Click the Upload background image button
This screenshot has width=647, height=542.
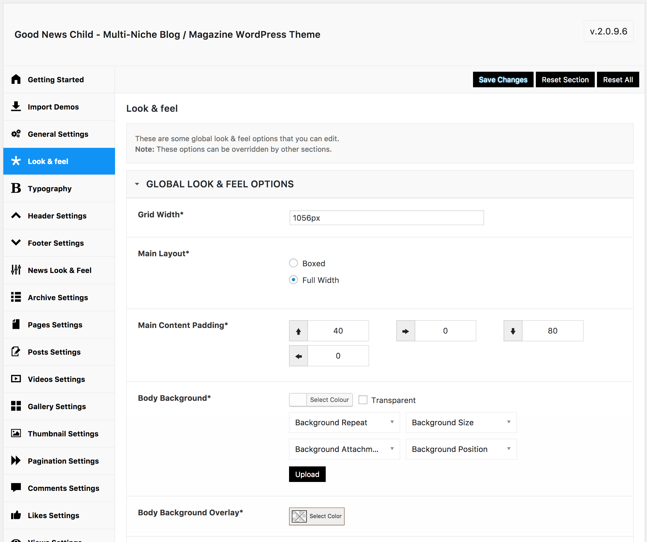pos(307,474)
